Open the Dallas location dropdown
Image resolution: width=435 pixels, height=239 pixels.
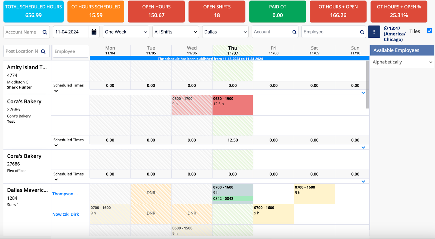(x=225, y=32)
